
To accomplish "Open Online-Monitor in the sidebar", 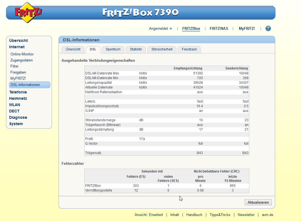I will pos(22,54).
